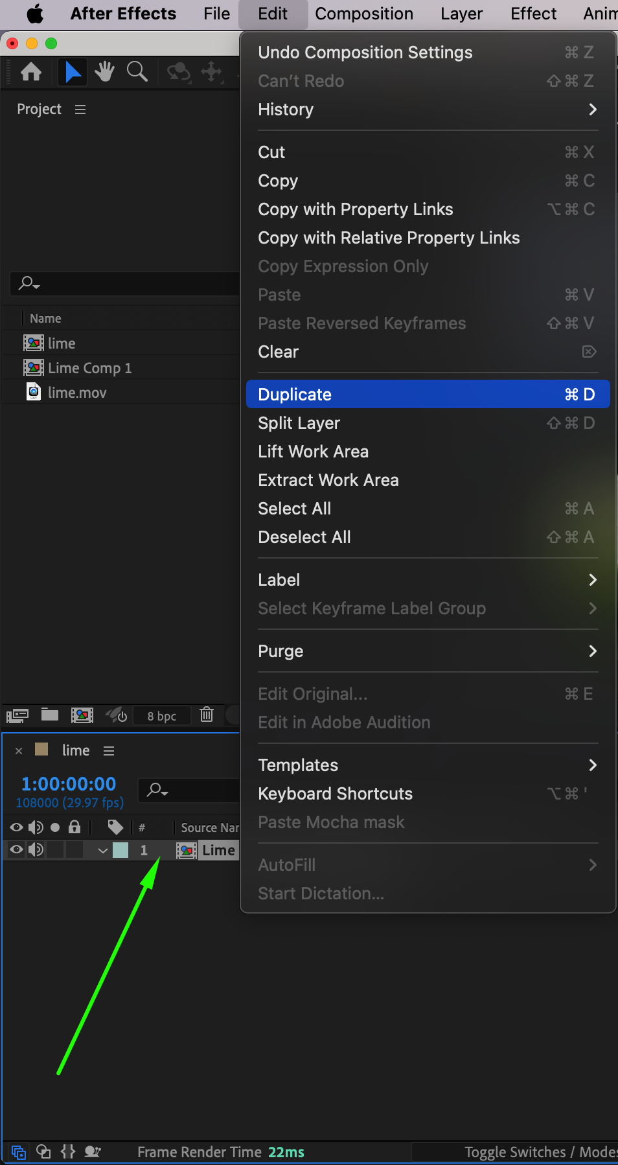The height and width of the screenshot is (1165, 618).
Task: Open the Interpret Footage icon
Action: 17,715
